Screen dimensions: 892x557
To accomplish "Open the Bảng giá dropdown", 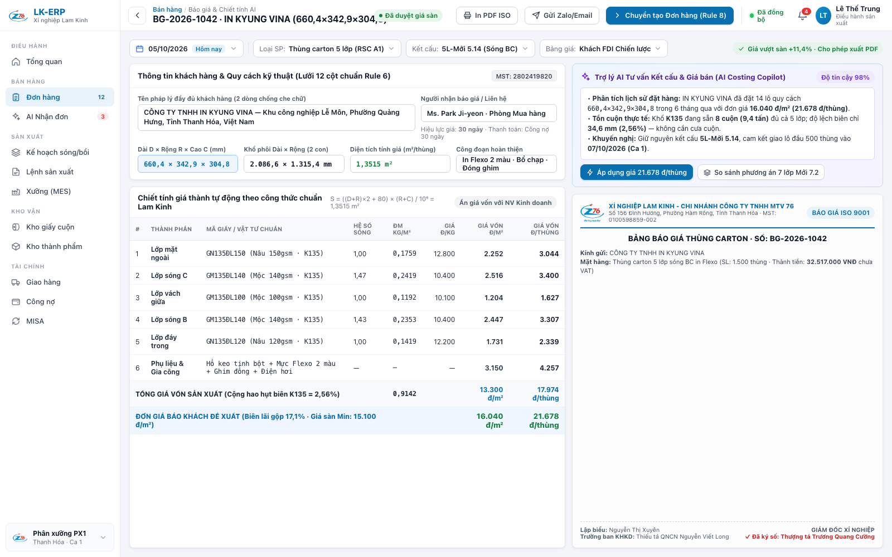I will click(603, 48).
